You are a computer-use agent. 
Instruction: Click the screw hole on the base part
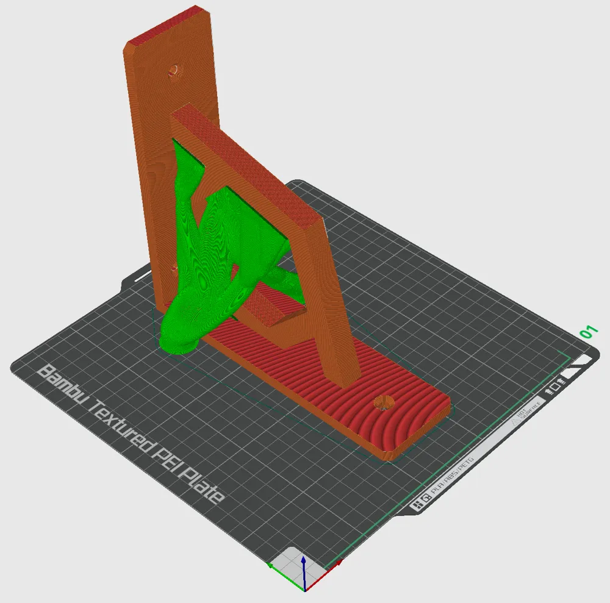tap(384, 402)
